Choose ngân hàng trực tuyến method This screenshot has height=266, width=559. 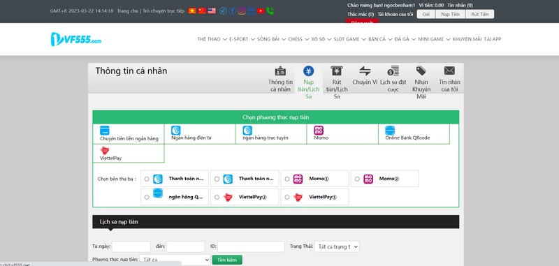271,134
